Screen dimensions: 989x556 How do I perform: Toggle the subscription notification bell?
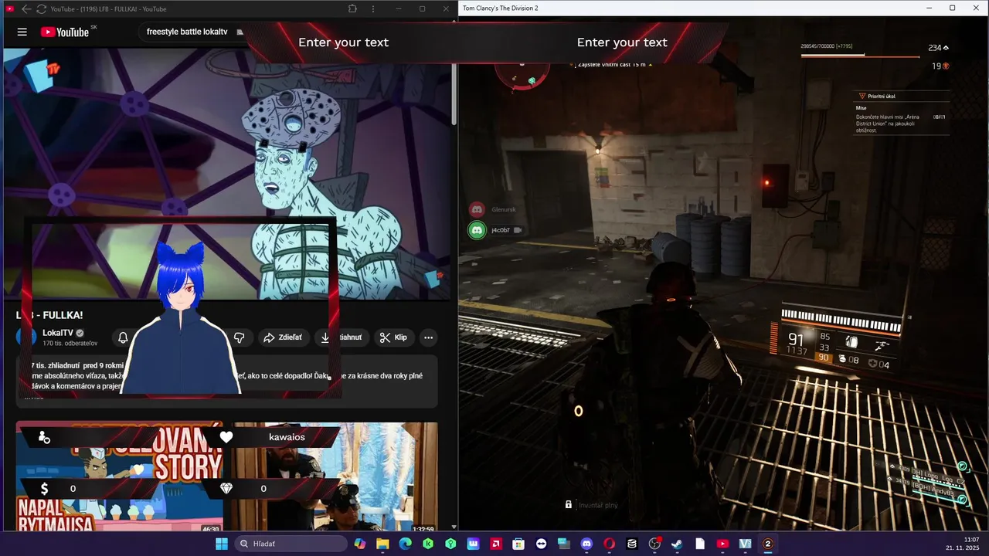[x=123, y=337]
